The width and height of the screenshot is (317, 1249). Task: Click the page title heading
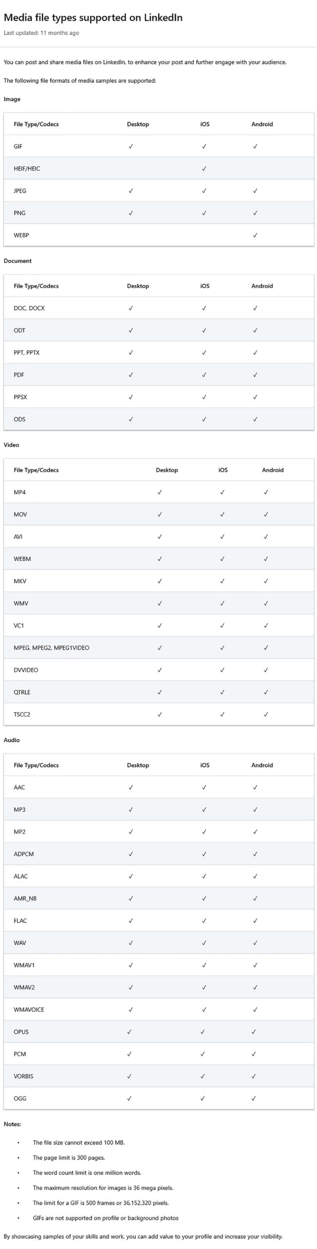coord(93,18)
